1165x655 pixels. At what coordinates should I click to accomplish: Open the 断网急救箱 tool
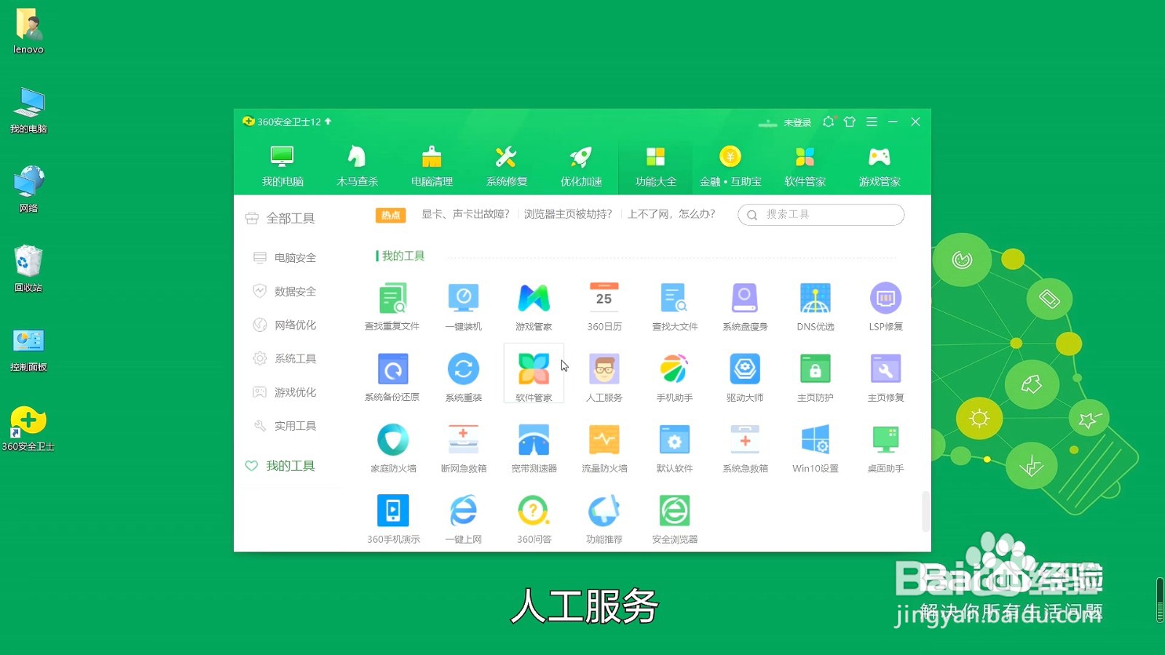pyautogui.click(x=463, y=448)
